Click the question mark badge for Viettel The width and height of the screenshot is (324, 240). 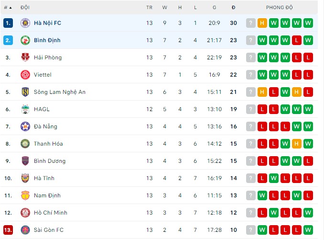tap(251, 75)
